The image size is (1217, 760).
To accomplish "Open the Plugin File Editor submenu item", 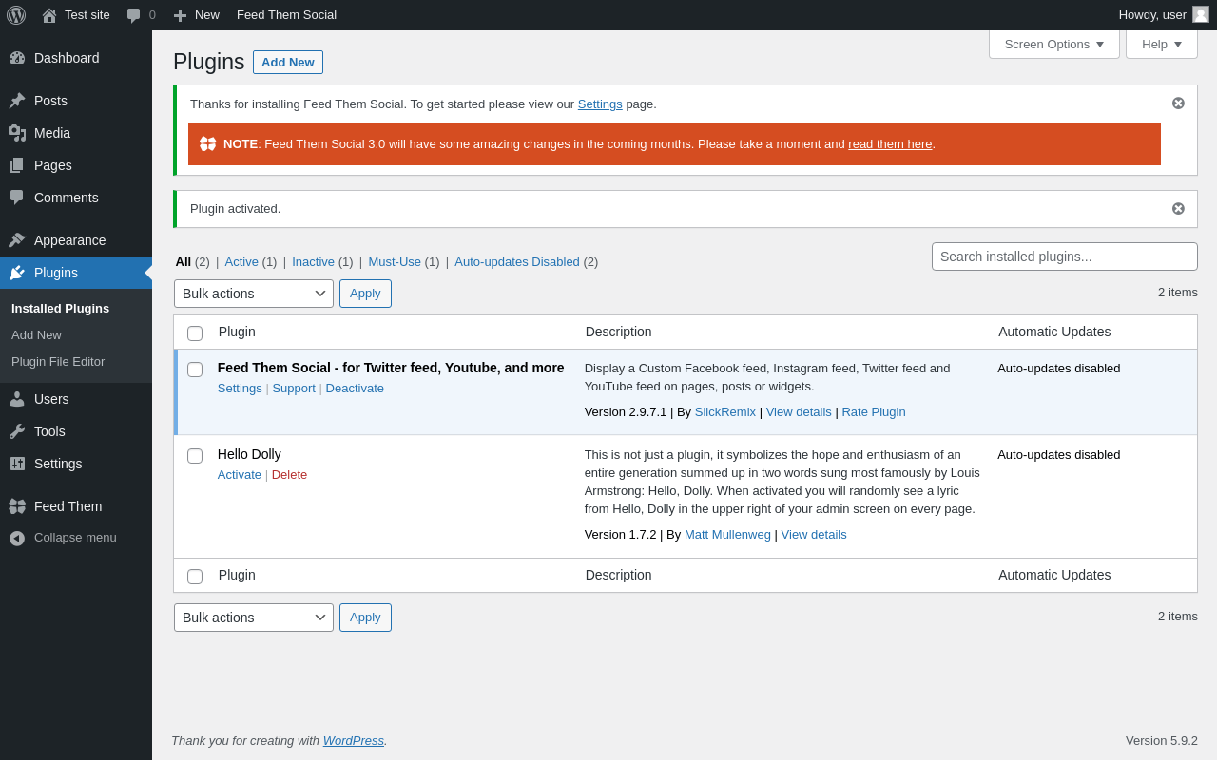I will coord(58,362).
